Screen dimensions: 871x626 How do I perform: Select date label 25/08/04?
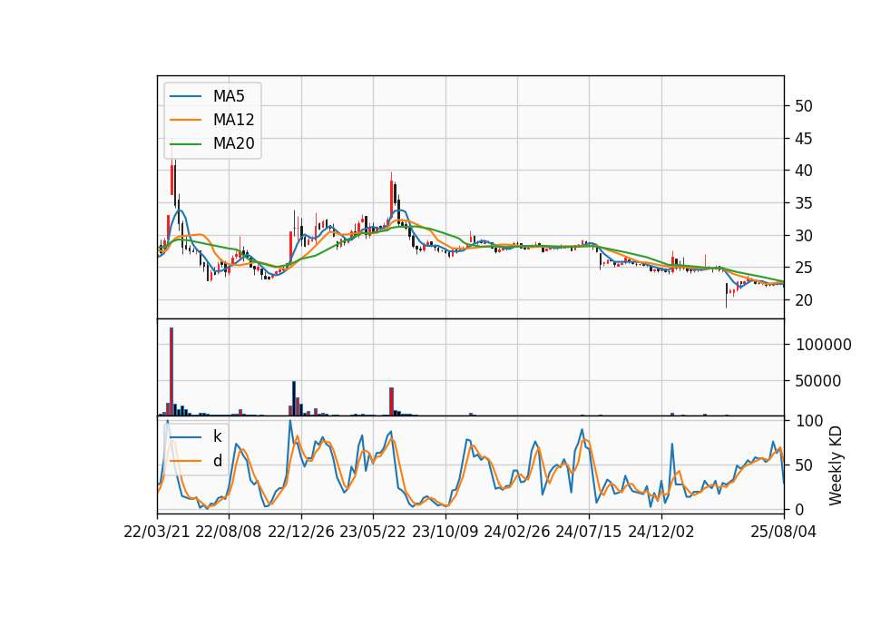click(x=784, y=532)
